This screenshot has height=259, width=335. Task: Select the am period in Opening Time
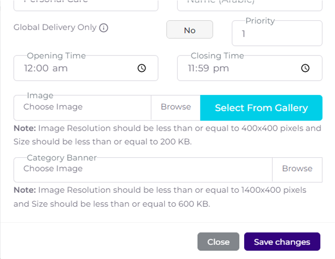point(60,68)
